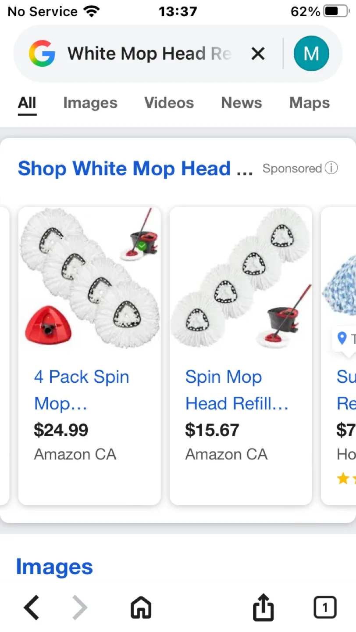Image resolution: width=356 pixels, height=632 pixels.
Task: Tap the Sponsored info icon
Action: click(x=332, y=168)
